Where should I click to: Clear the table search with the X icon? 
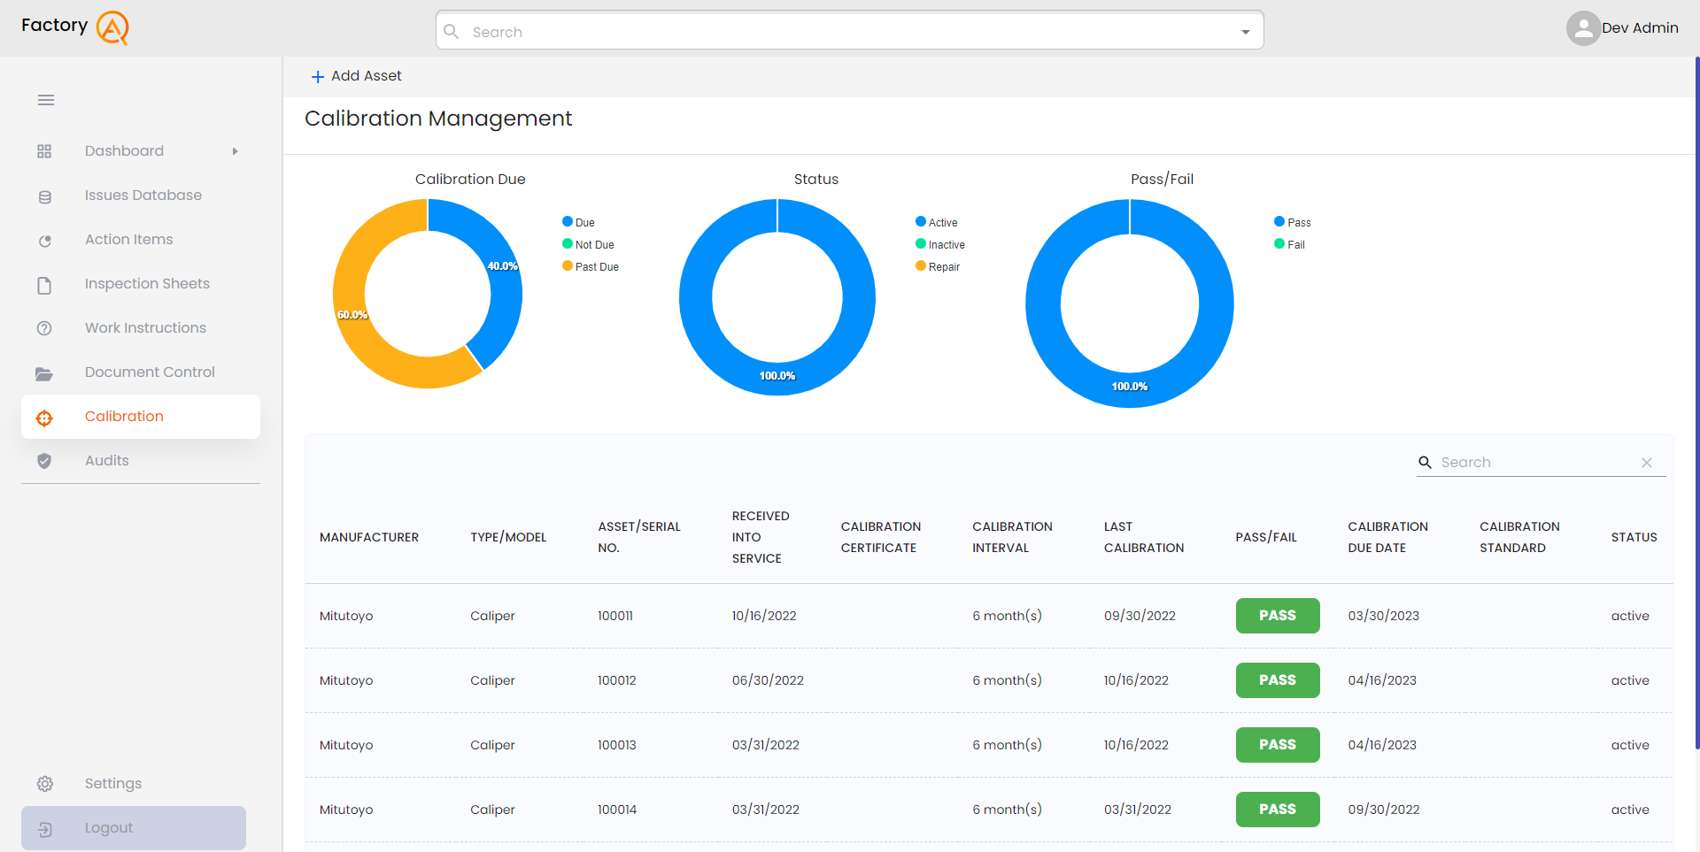point(1647,463)
